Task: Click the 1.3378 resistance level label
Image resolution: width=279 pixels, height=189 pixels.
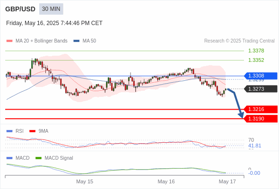Action: click(256, 51)
